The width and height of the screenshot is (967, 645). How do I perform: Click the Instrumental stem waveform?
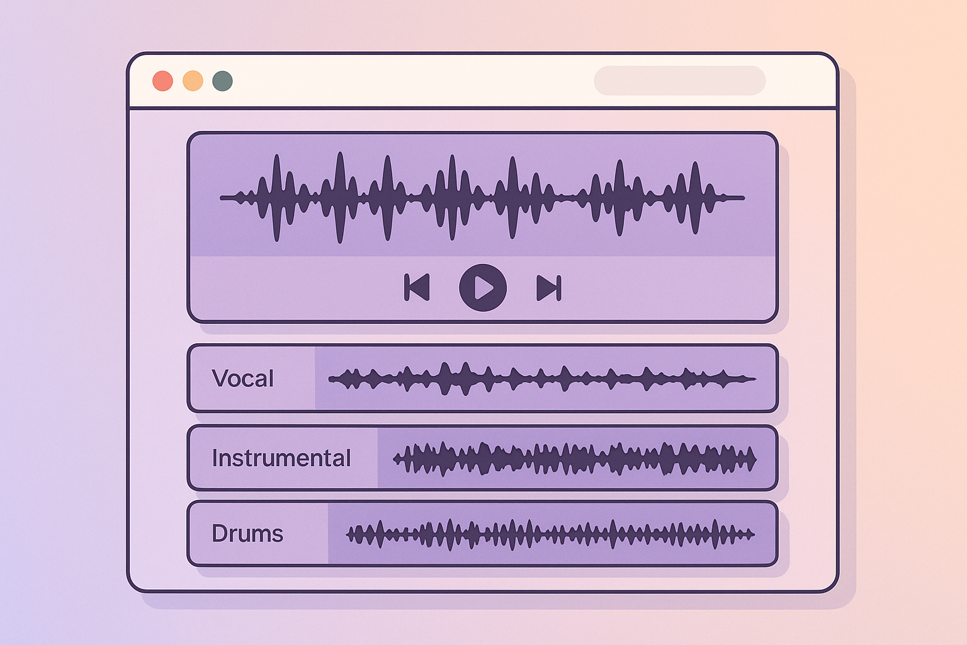pos(575,459)
